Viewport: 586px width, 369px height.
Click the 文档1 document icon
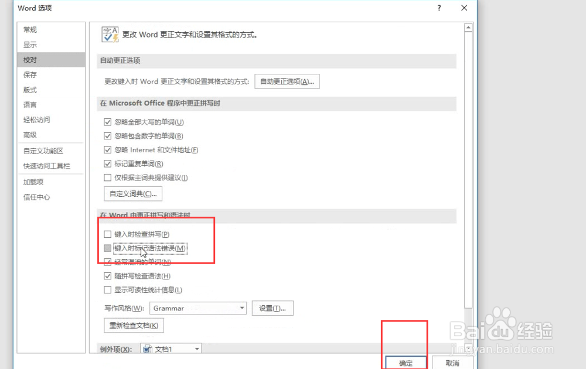click(148, 349)
